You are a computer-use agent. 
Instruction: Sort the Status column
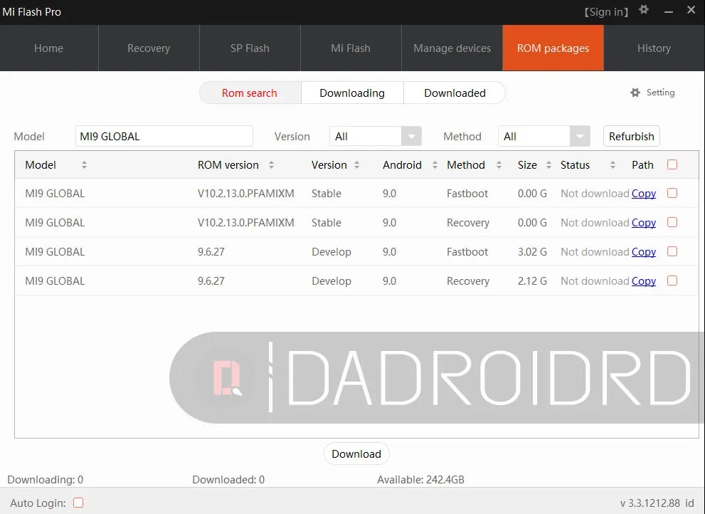pyautogui.click(x=613, y=164)
